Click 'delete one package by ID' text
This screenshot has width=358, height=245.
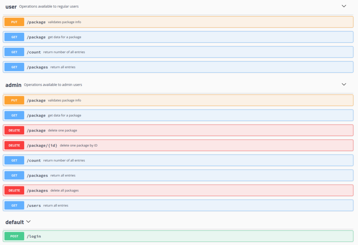79,146
